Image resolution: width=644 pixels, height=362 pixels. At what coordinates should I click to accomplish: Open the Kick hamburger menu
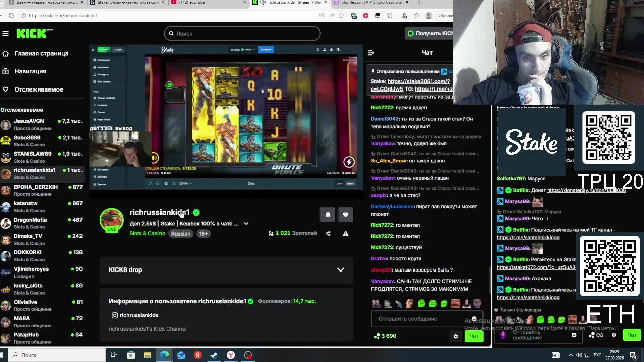tap(5, 33)
